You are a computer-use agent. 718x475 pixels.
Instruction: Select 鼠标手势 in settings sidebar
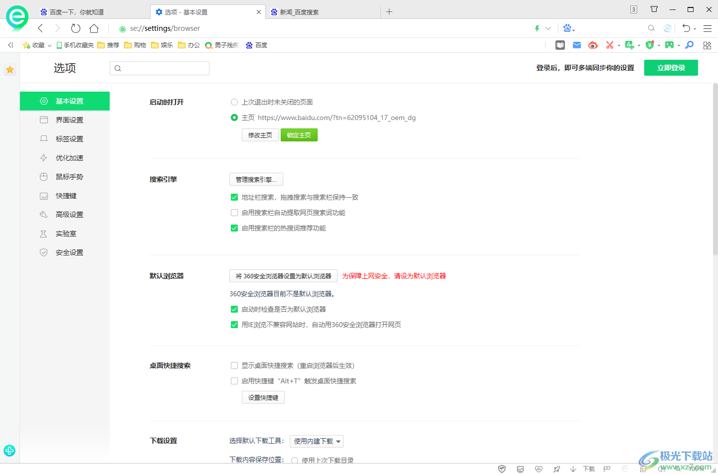pos(65,177)
